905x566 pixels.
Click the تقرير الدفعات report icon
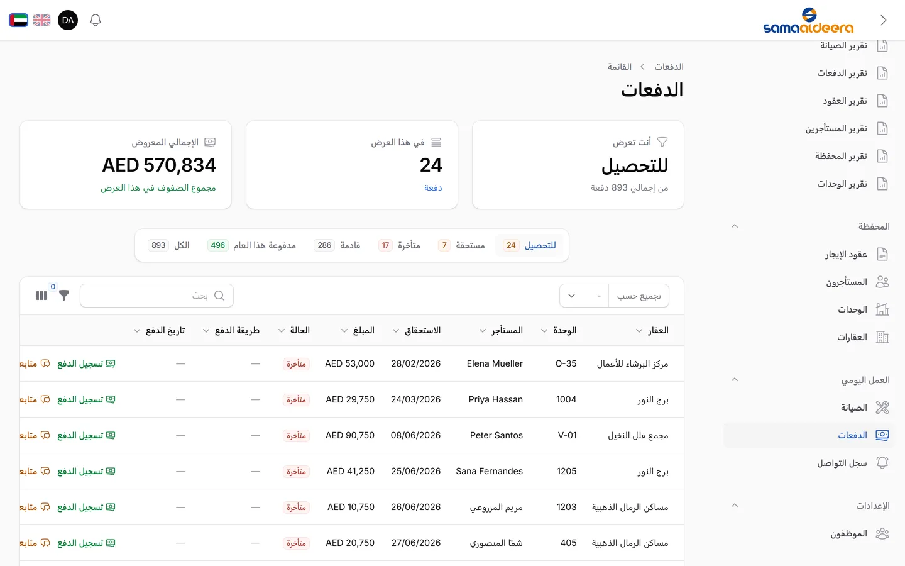click(882, 73)
